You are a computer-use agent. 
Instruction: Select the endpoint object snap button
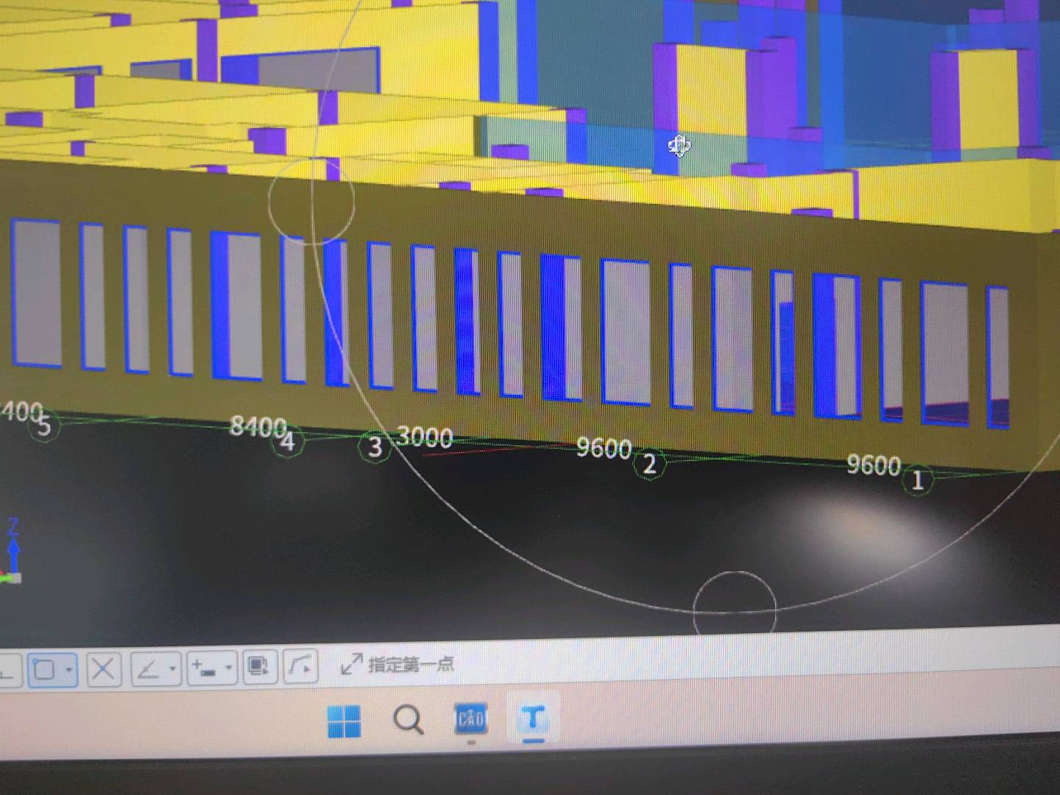pyautogui.click(x=45, y=670)
